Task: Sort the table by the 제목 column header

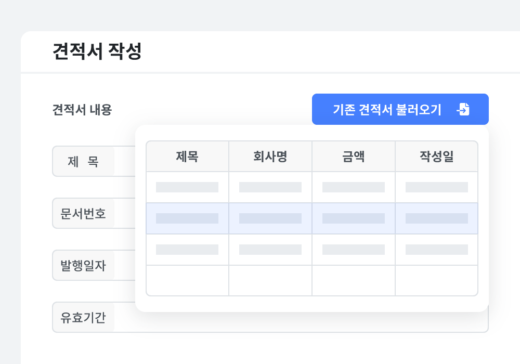Action: click(x=187, y=156)
